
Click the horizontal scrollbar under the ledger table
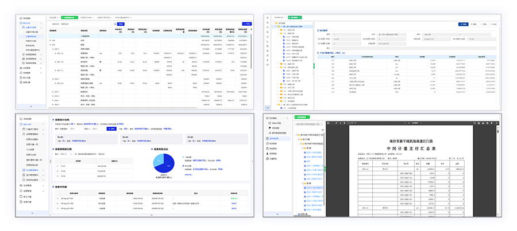(x=122, y=108)
